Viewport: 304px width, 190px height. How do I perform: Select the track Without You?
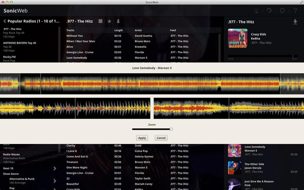point(74,36)
